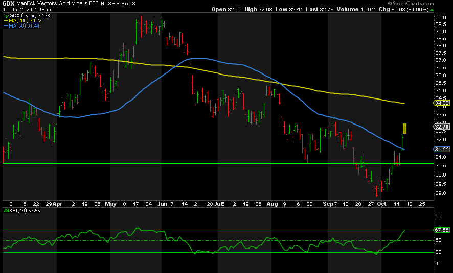Click the Apr month label on date axis
Screen dimensions: 453x273
click(x=57, y=204)
